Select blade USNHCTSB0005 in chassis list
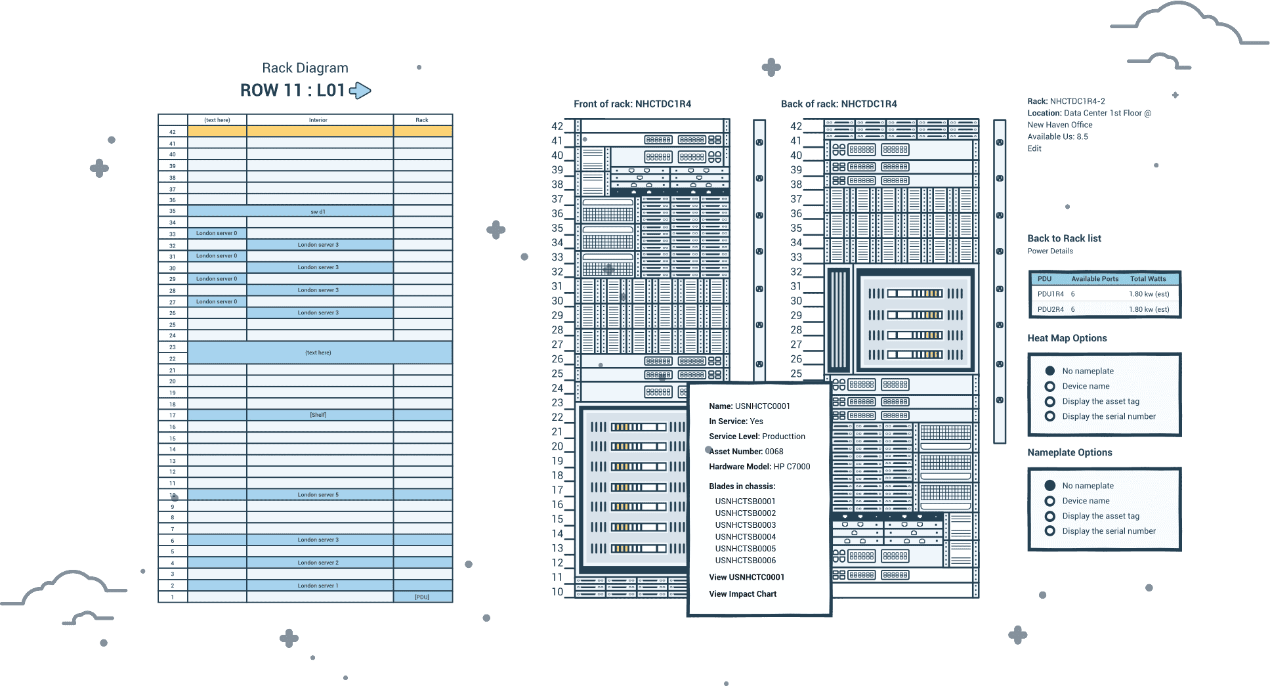 point(745,548)
